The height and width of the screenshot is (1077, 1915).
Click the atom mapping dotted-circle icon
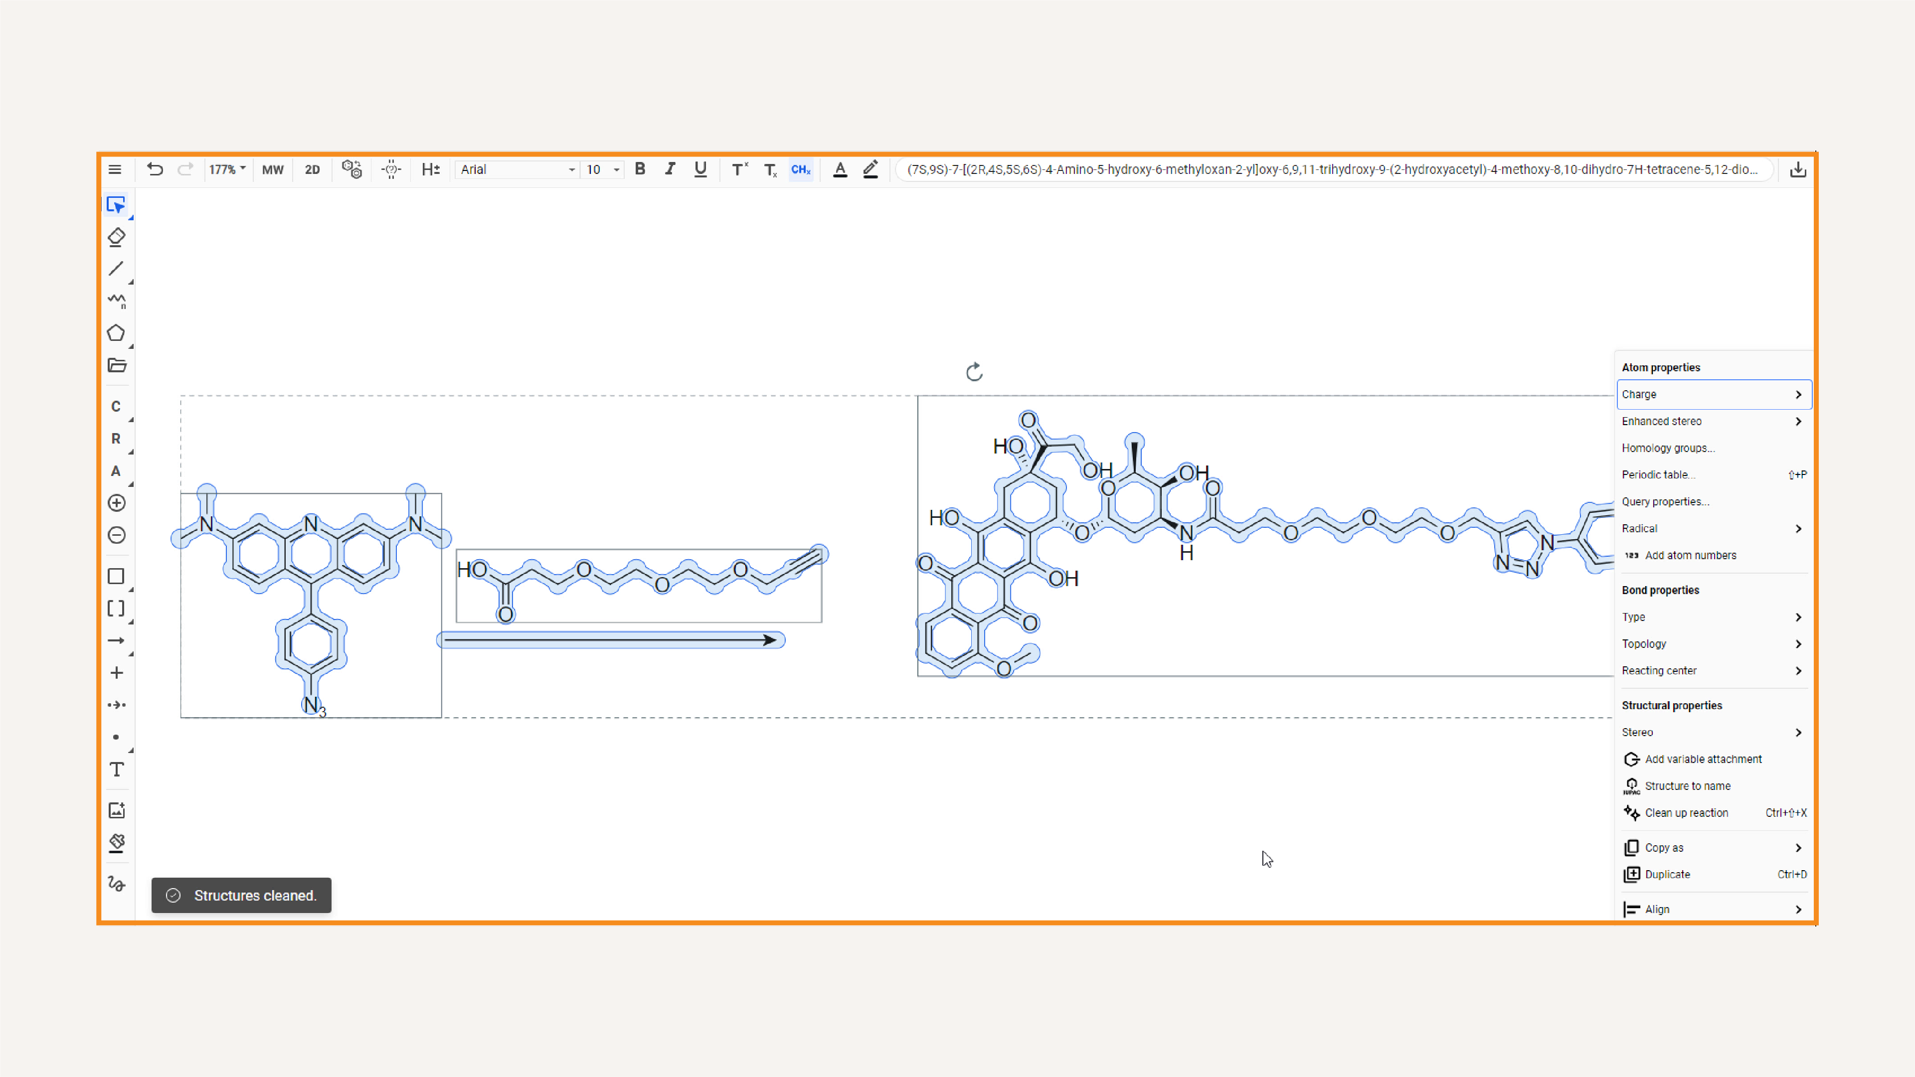[x=391, y=169]
